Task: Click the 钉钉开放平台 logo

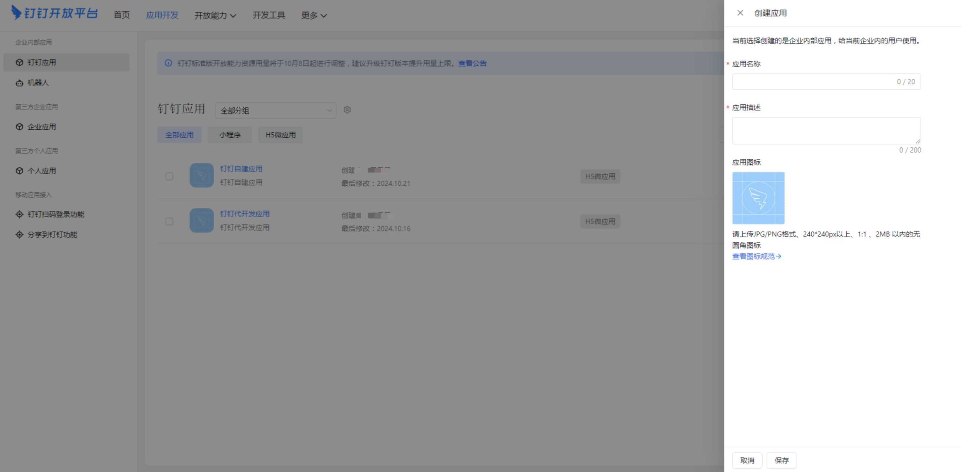Action: [x=54, y=13]
